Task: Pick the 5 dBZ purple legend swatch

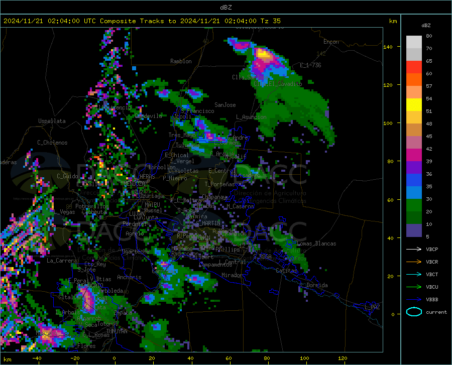Action: [414, 230]
